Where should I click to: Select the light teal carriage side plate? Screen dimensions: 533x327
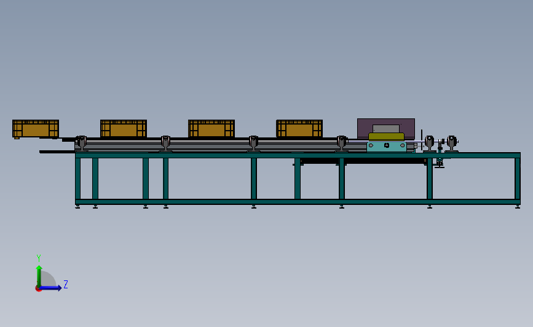click(387, 146)
